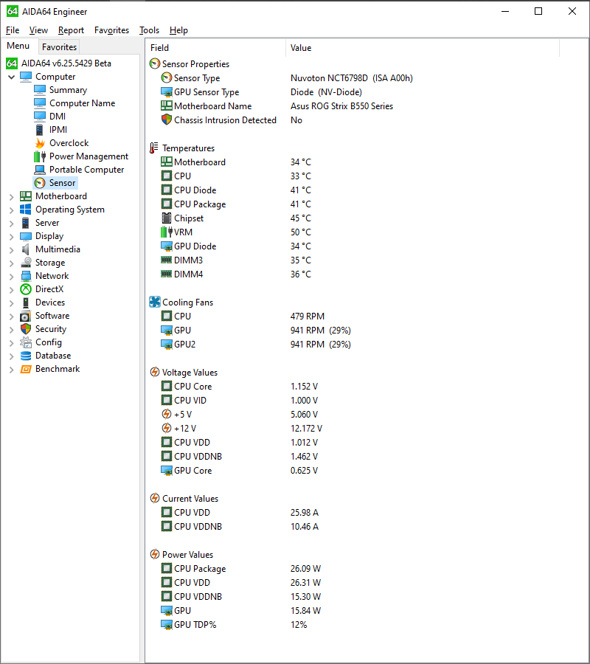Click the Power Management battery icon
590x664 pixels.
tap(40, 156)
